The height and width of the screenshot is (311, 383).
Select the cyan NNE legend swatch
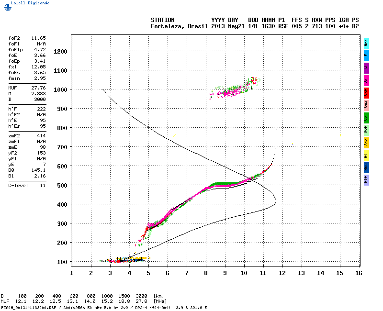pos(366,43)
